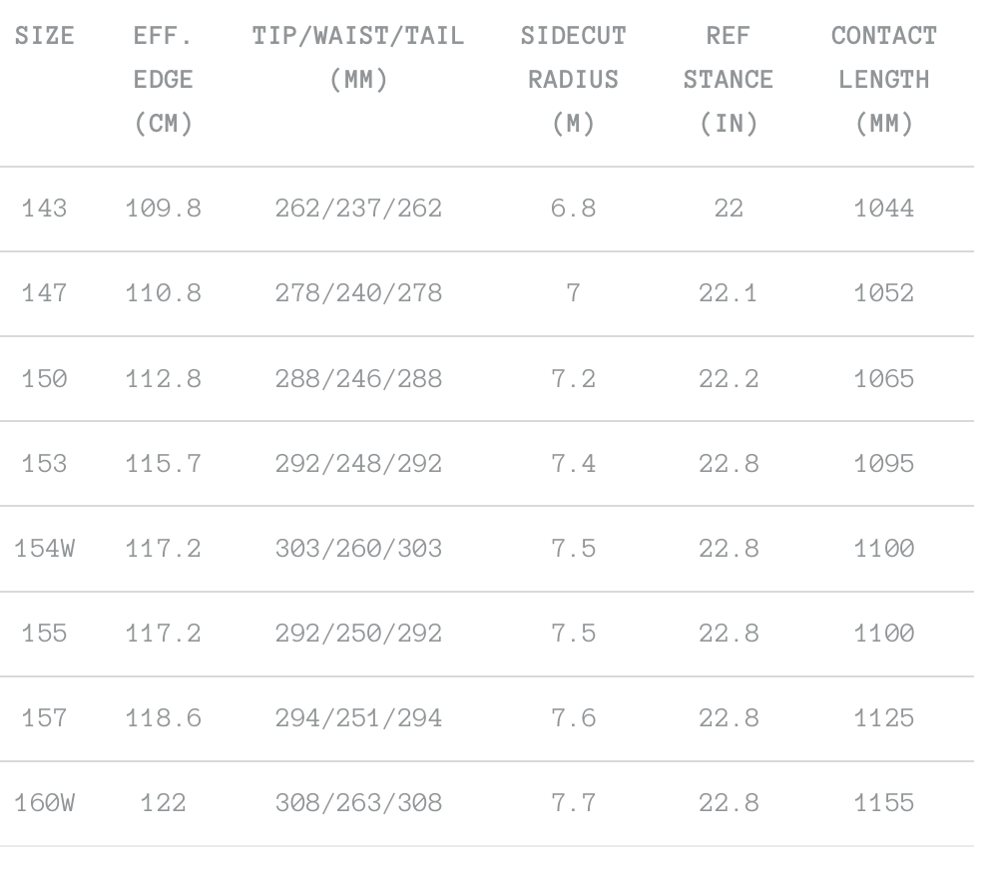The image size is (988, 878).
Task: Click the 160W size cell
Action: pyautogui.click(x=45, y=803)
